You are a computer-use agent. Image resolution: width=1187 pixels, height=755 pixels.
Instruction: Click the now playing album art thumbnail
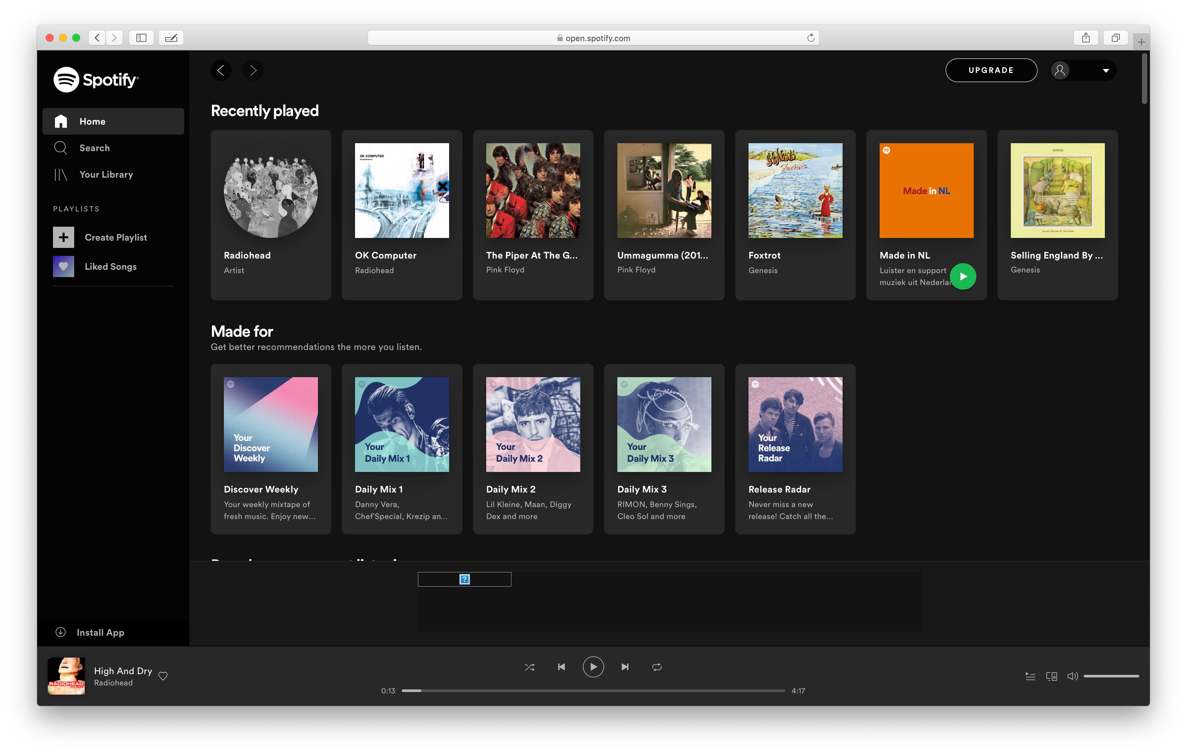point(66,676)
